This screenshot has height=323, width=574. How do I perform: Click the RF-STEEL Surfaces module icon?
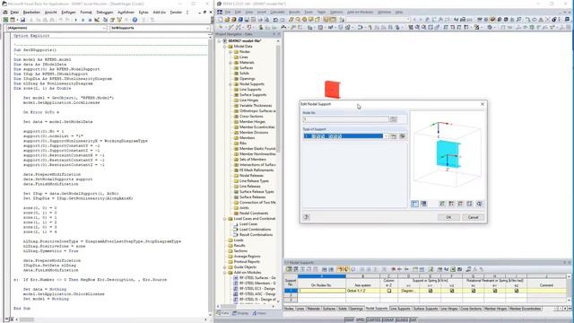236,278
